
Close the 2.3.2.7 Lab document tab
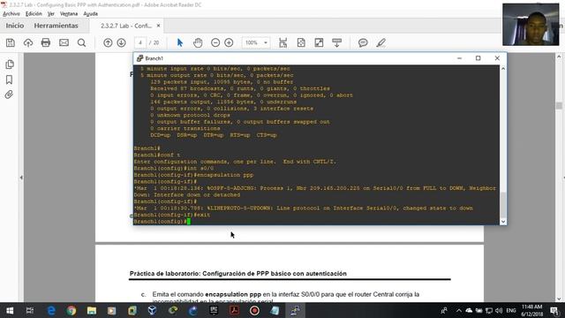(158, 26)
